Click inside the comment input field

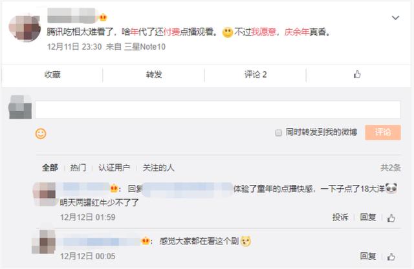(218, 109)
